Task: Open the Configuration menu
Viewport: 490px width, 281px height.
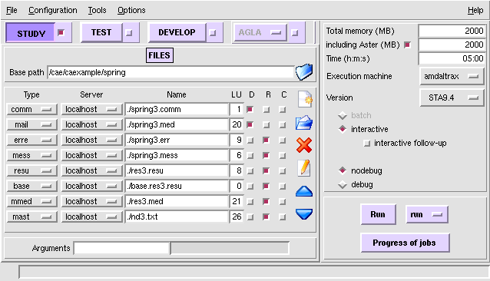Action: coord(53,10)
